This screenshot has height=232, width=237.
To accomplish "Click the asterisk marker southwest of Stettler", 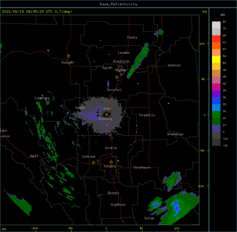I will coord(138,83).
